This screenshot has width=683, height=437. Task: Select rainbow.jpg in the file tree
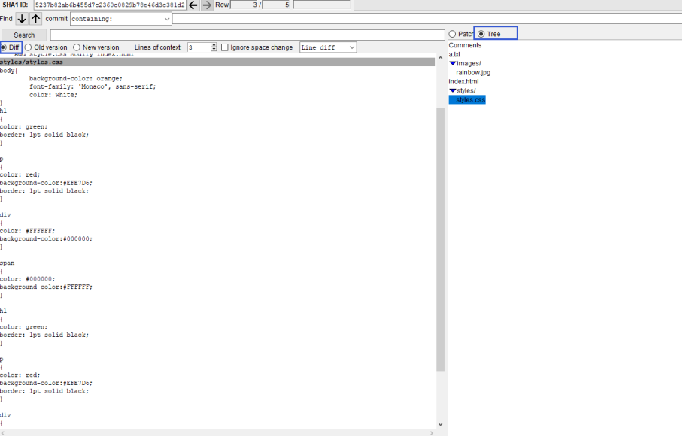(x=473, y=72)
